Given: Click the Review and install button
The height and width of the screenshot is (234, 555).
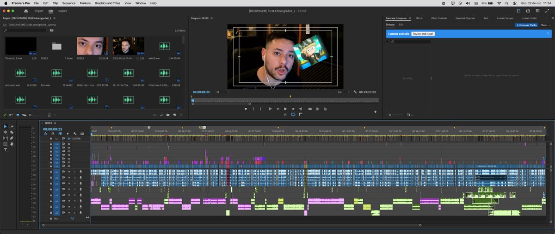Looking at the screenshot, I should (423, 34).
